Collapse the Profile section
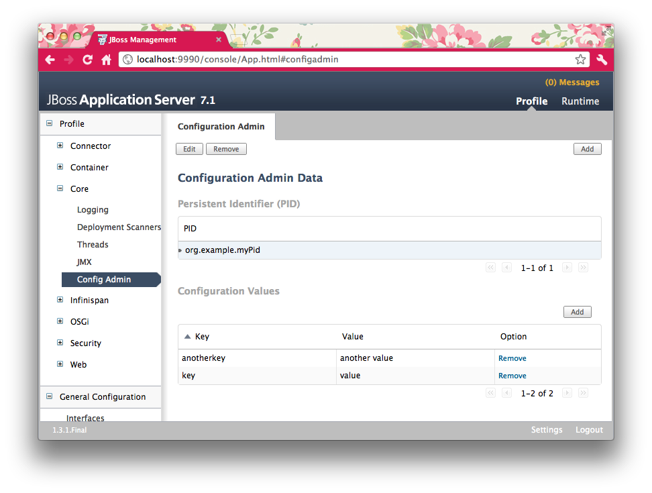The width and height of the screenshot is (652, 493). [50, 123]
